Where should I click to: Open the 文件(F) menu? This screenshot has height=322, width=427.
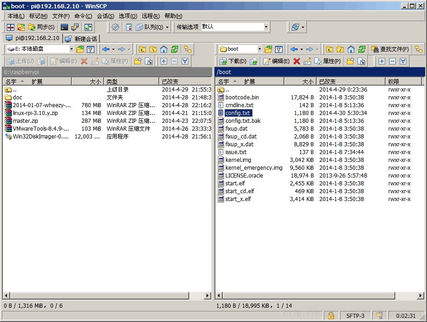click(61, 16)
